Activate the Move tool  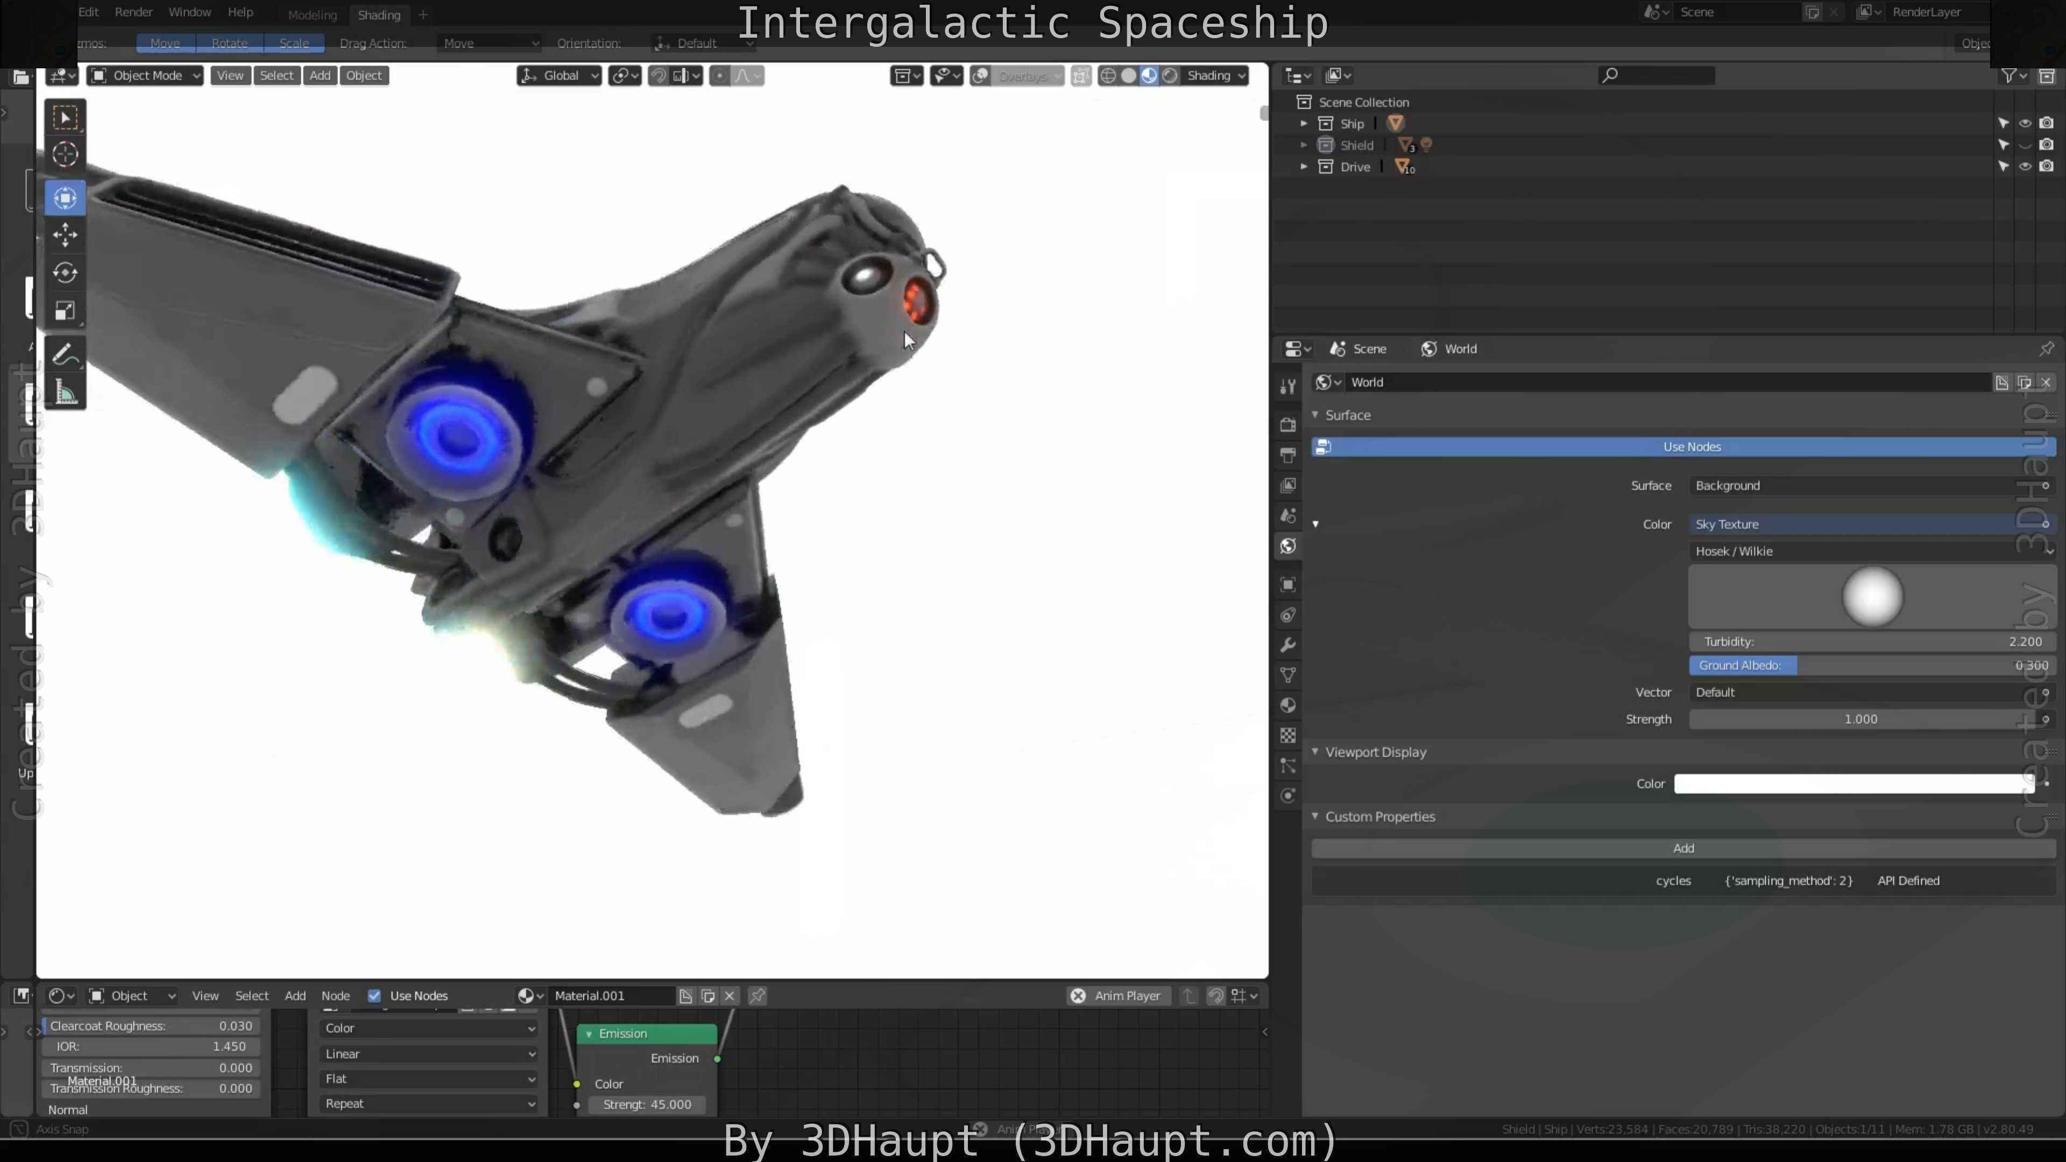point(65,234)
